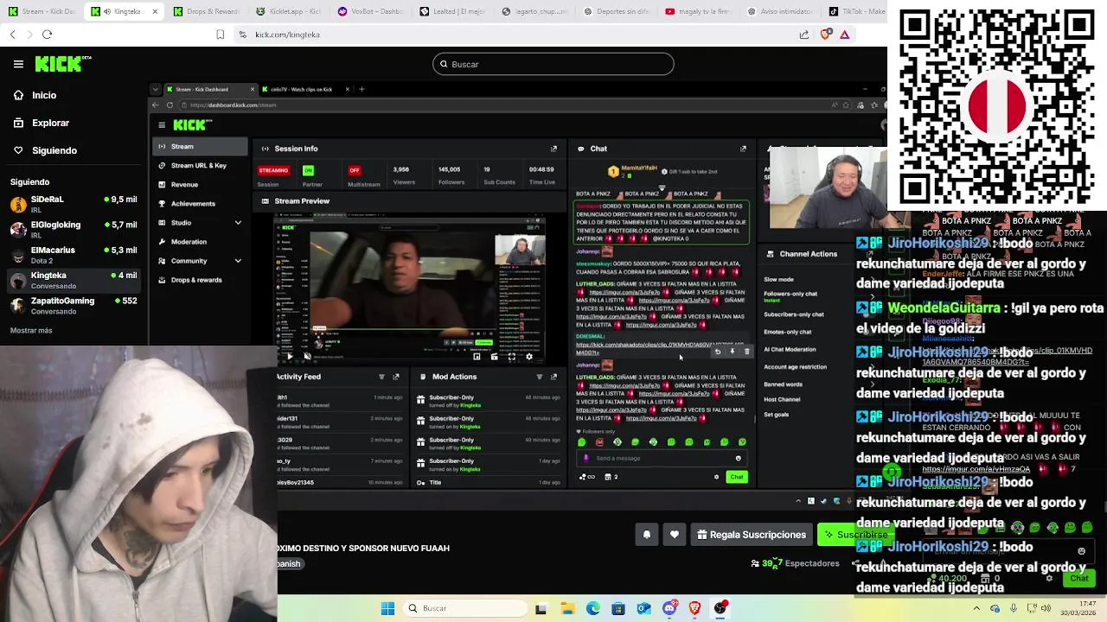
Task: Bookmark page with the address bar bookmark icon
Action: click(x=221, y=35)
